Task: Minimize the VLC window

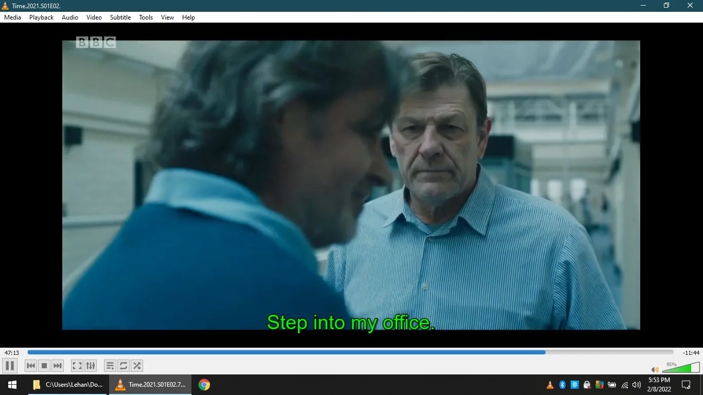Action: [643, 6]
